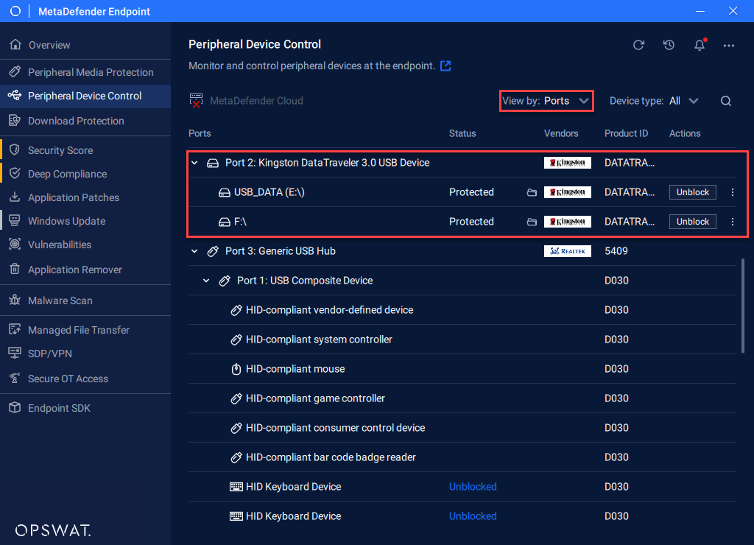The image size is (754, 545).
Task: Select HID-compliant system controller row
Action: pyautogui.click(x=462, y=340)
